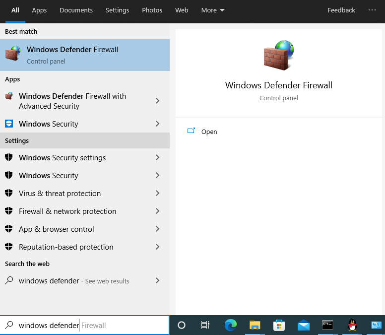Click shield icon beside Windows Security settings
Viewport: 385px width, 335px height.
pyautogui.click(x=9, y=157)
